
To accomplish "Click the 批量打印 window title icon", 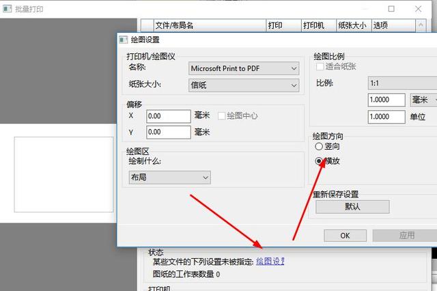I will click(x=8, y=9).
